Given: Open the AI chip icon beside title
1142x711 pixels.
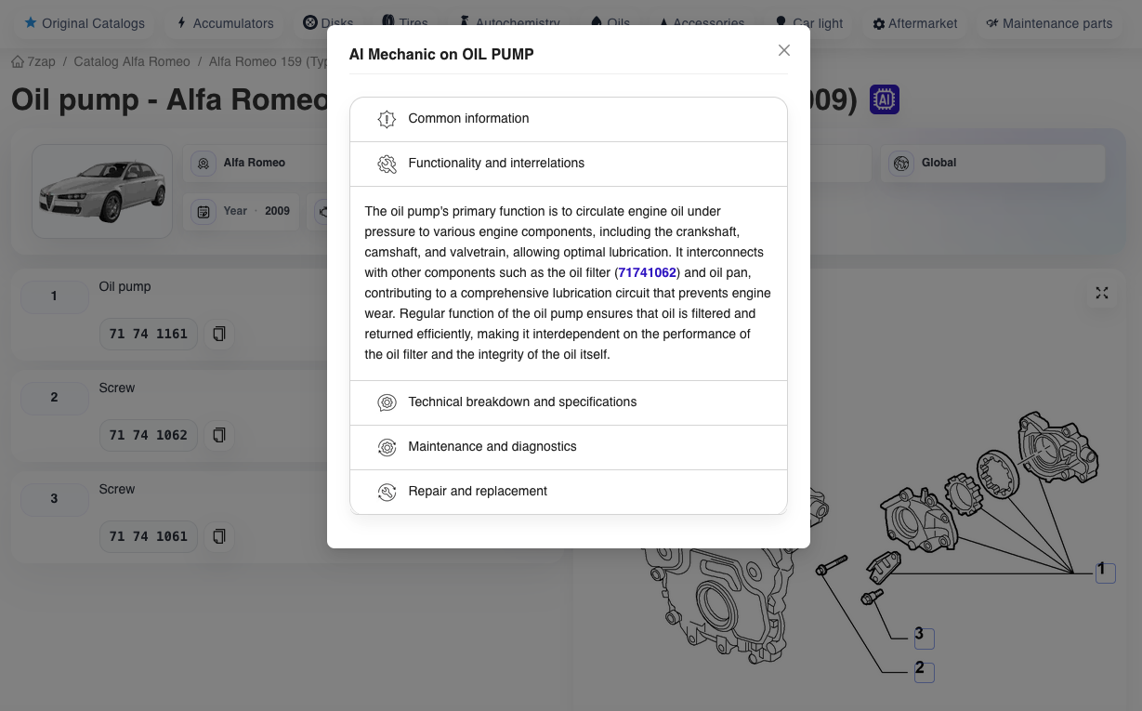Looking at the screenshot, I should (x=885, y=99).
